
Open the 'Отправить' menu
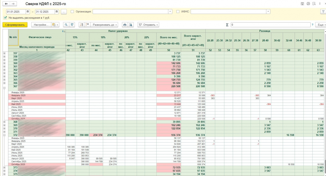pos(148,25)
